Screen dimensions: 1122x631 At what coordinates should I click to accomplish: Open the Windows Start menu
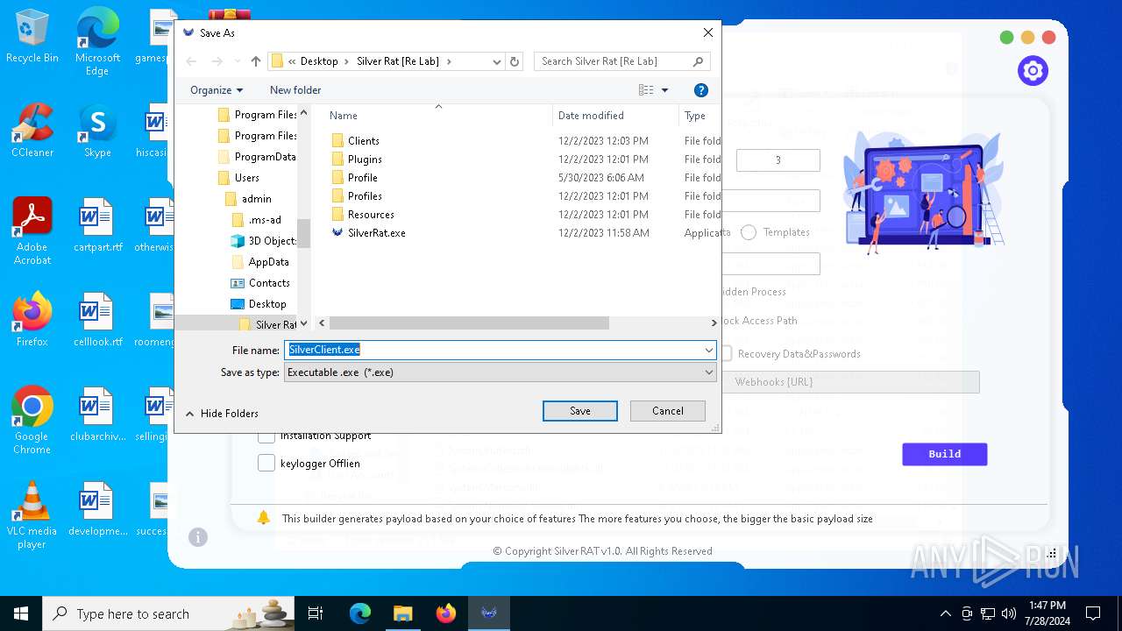click(x=21, y=613)
